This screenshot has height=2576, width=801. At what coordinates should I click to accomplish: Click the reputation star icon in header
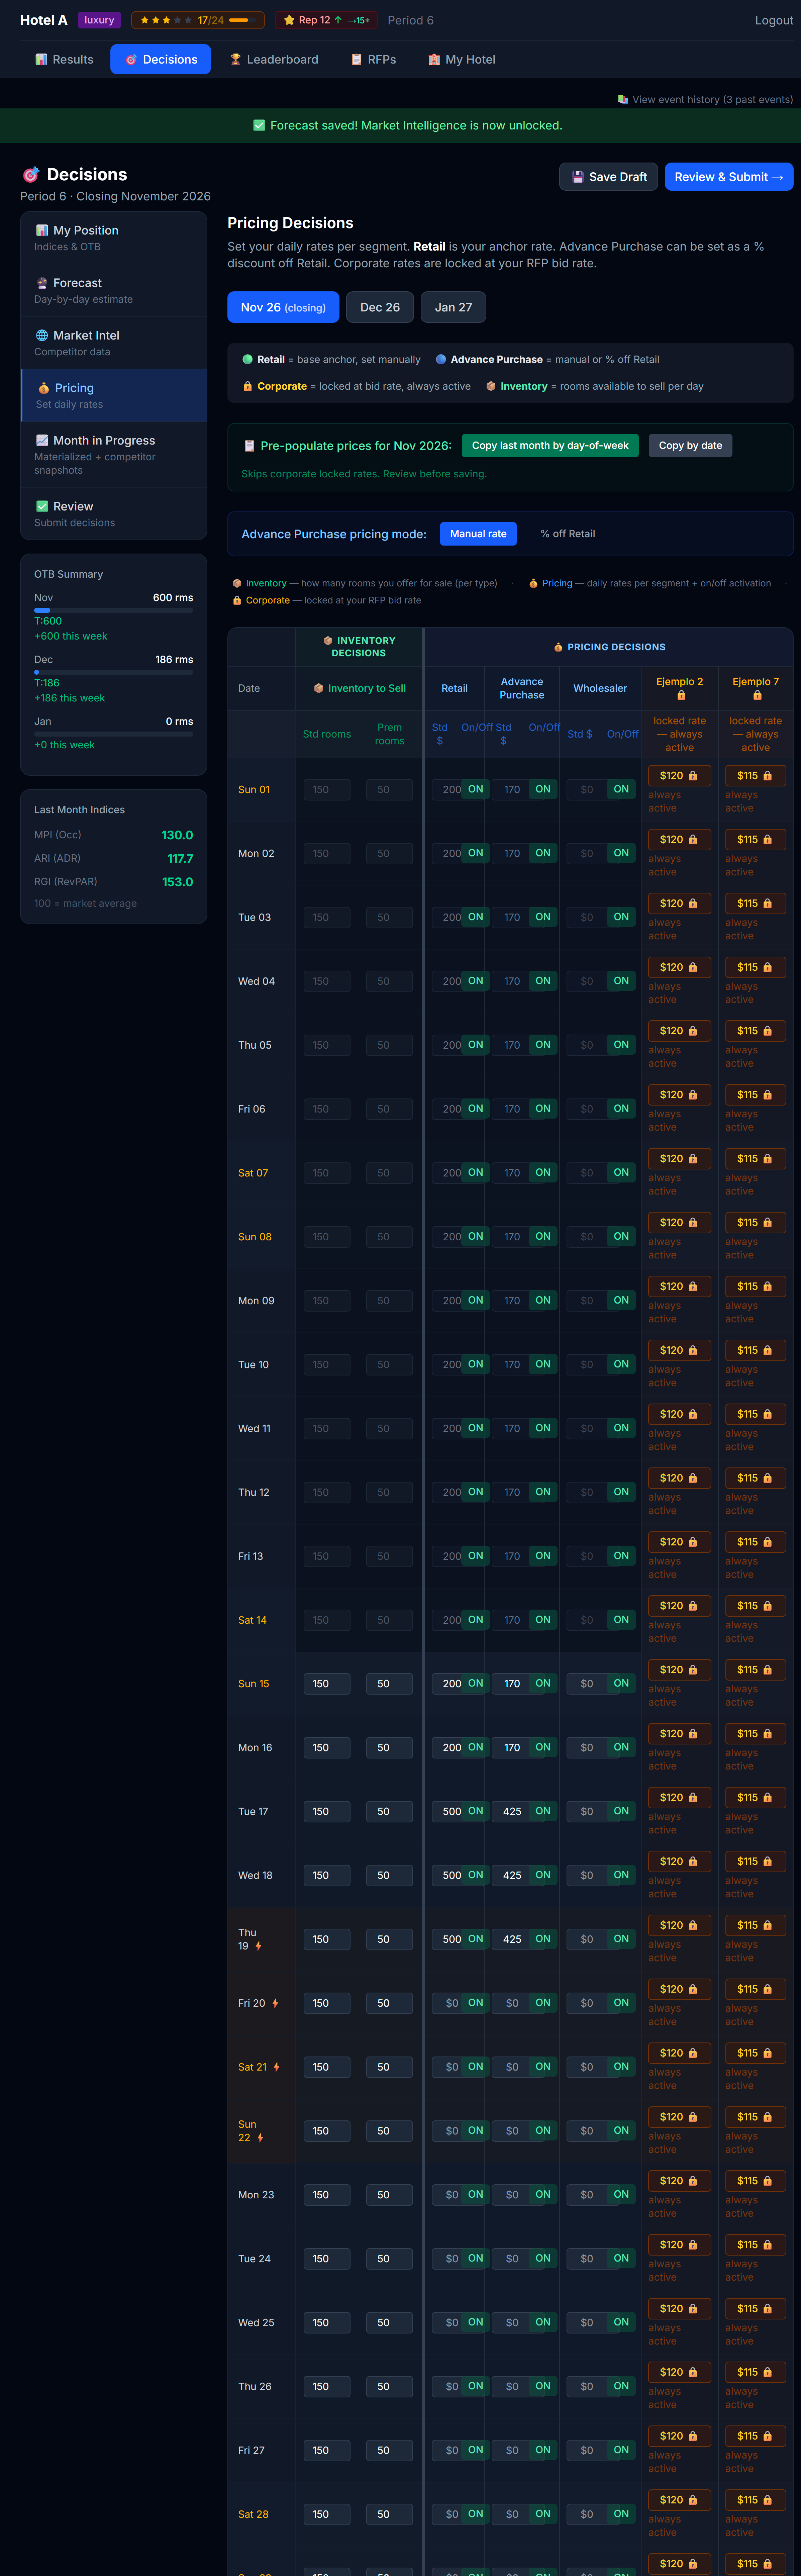point(289,20)
